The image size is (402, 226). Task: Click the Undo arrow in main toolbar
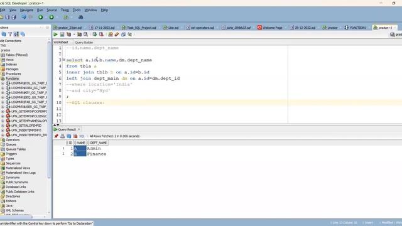click(x=24, y=17)
